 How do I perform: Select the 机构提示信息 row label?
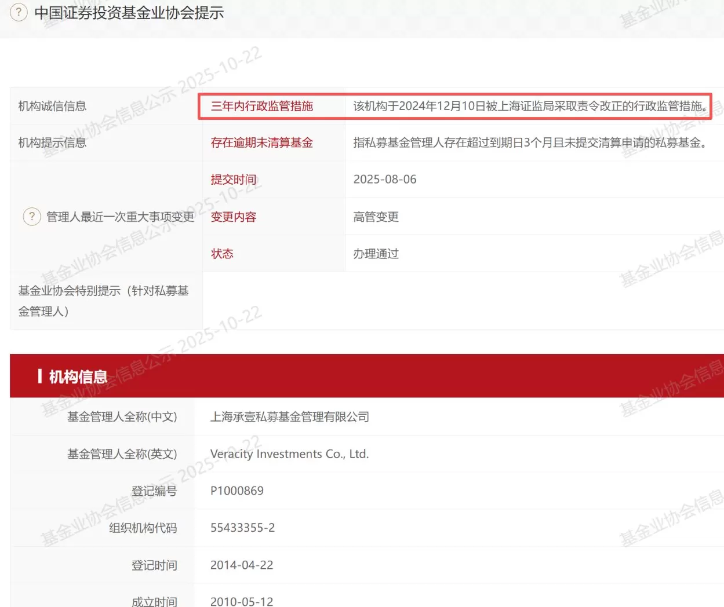(x=53, y=142)
